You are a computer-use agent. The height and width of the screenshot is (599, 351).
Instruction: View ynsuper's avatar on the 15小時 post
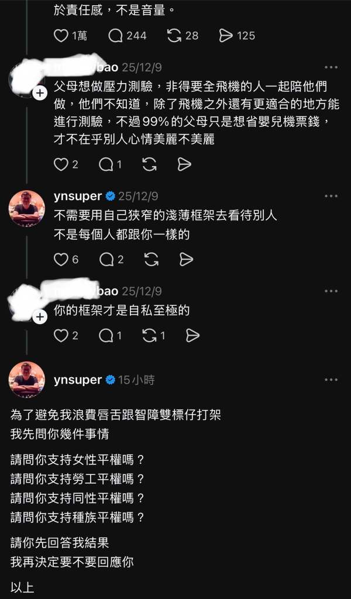pos(27,380)
